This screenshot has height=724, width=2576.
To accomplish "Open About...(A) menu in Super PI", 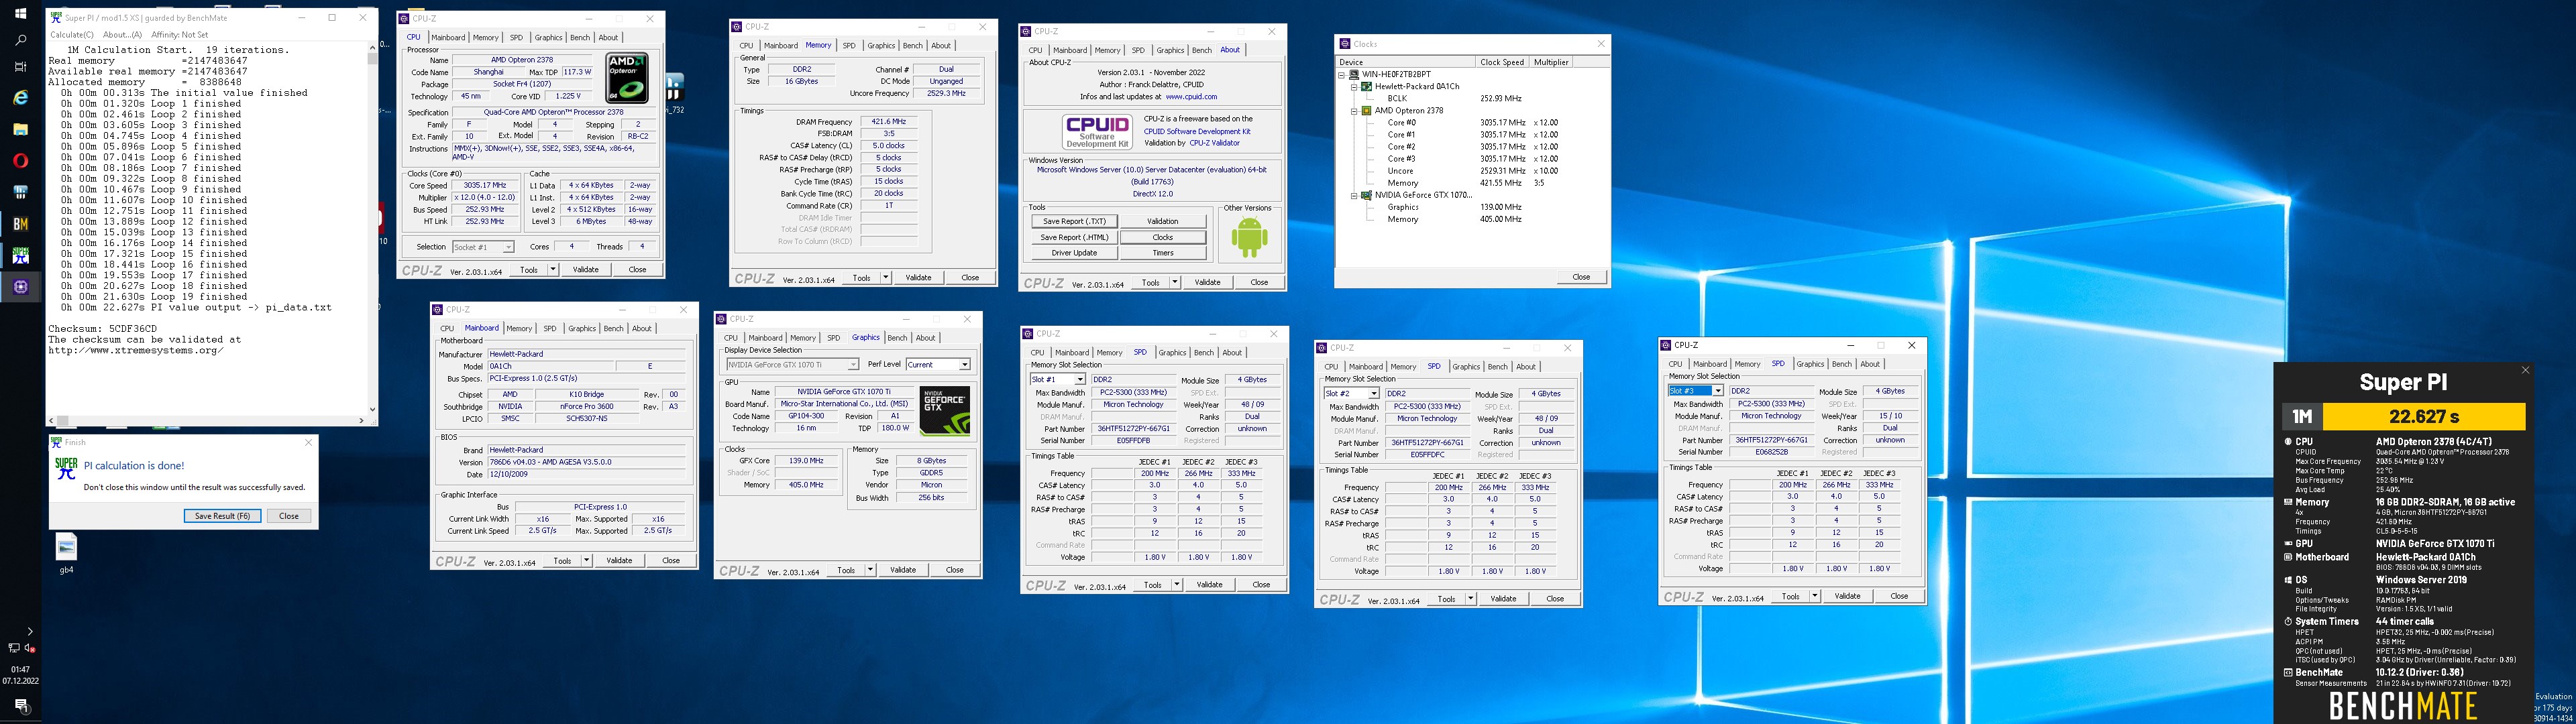I will (x=123, y=35).
